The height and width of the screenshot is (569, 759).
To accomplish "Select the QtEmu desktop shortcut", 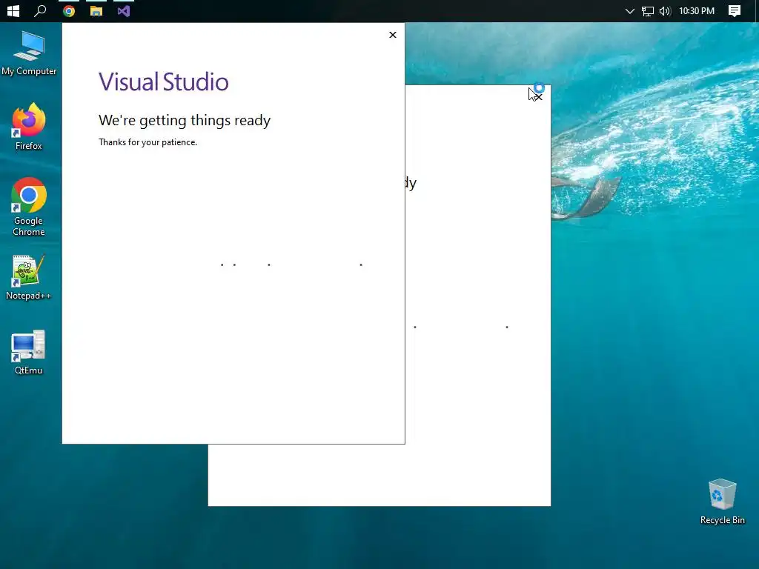I will tap(29, 353).
